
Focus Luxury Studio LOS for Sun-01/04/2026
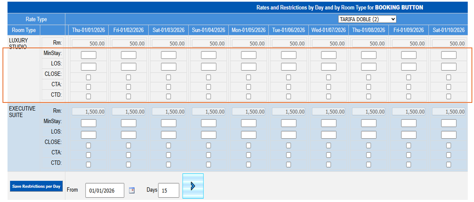coord(208,67)
